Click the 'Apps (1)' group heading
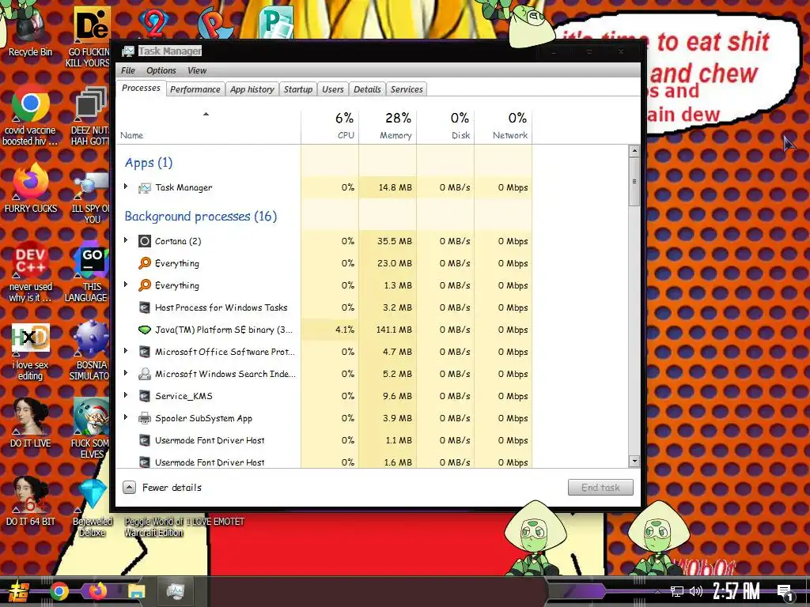Screen dimensions: 810x607 pos(149,163)
